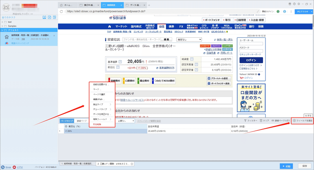This screenshot has width=314, height=170.
Task: Switch to the データ抽出 tab
Action: point(135,5)
